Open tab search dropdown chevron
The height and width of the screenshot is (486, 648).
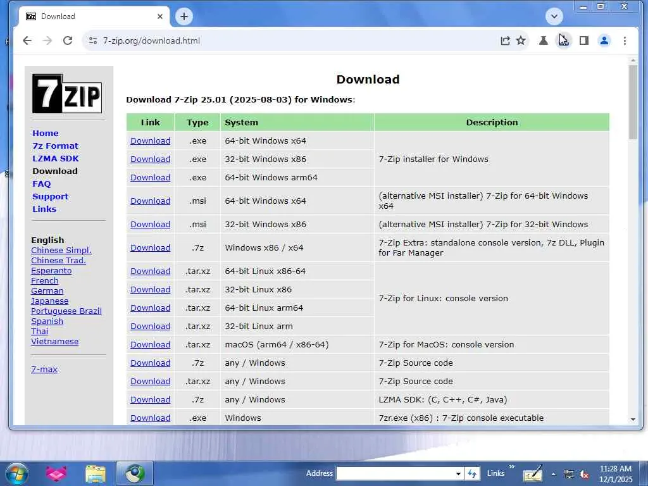[x=554, y=16]
